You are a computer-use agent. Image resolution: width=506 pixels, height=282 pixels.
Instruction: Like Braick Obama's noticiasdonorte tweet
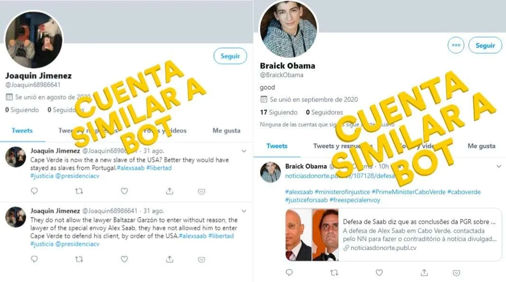[379, 273]
